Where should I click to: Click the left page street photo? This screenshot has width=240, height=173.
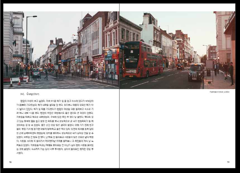pos(61,50)
